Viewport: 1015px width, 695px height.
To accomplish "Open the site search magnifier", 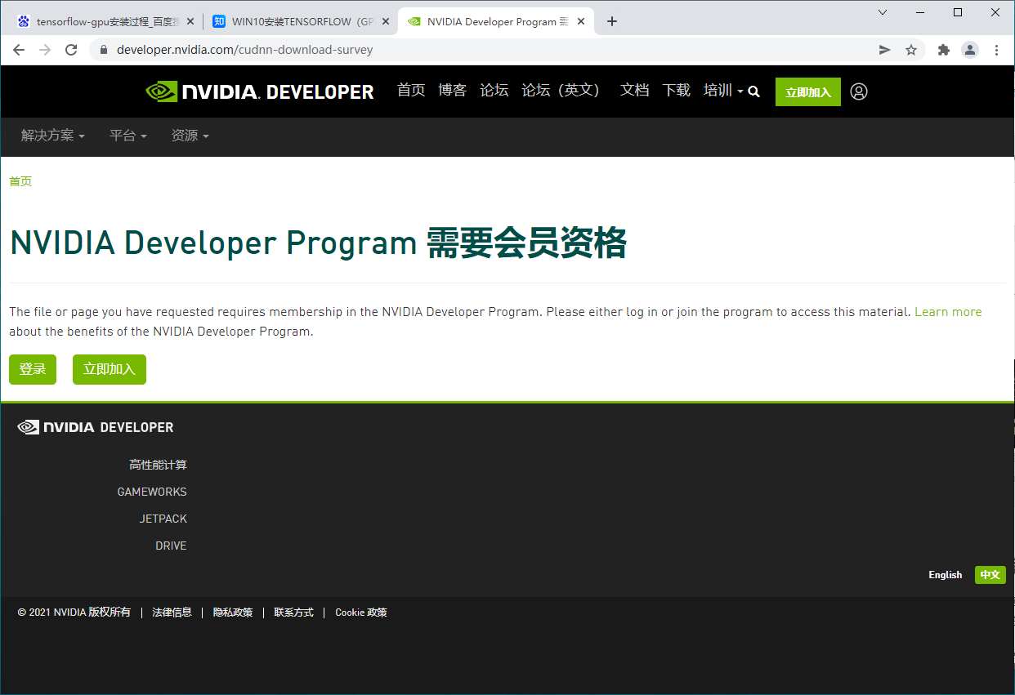I will [754, 91].
